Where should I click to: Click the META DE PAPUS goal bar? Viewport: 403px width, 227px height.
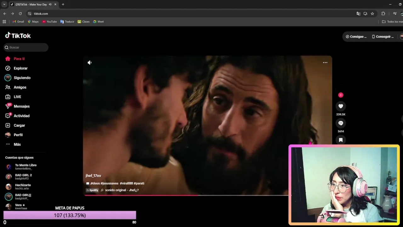(x=70, y=215)
